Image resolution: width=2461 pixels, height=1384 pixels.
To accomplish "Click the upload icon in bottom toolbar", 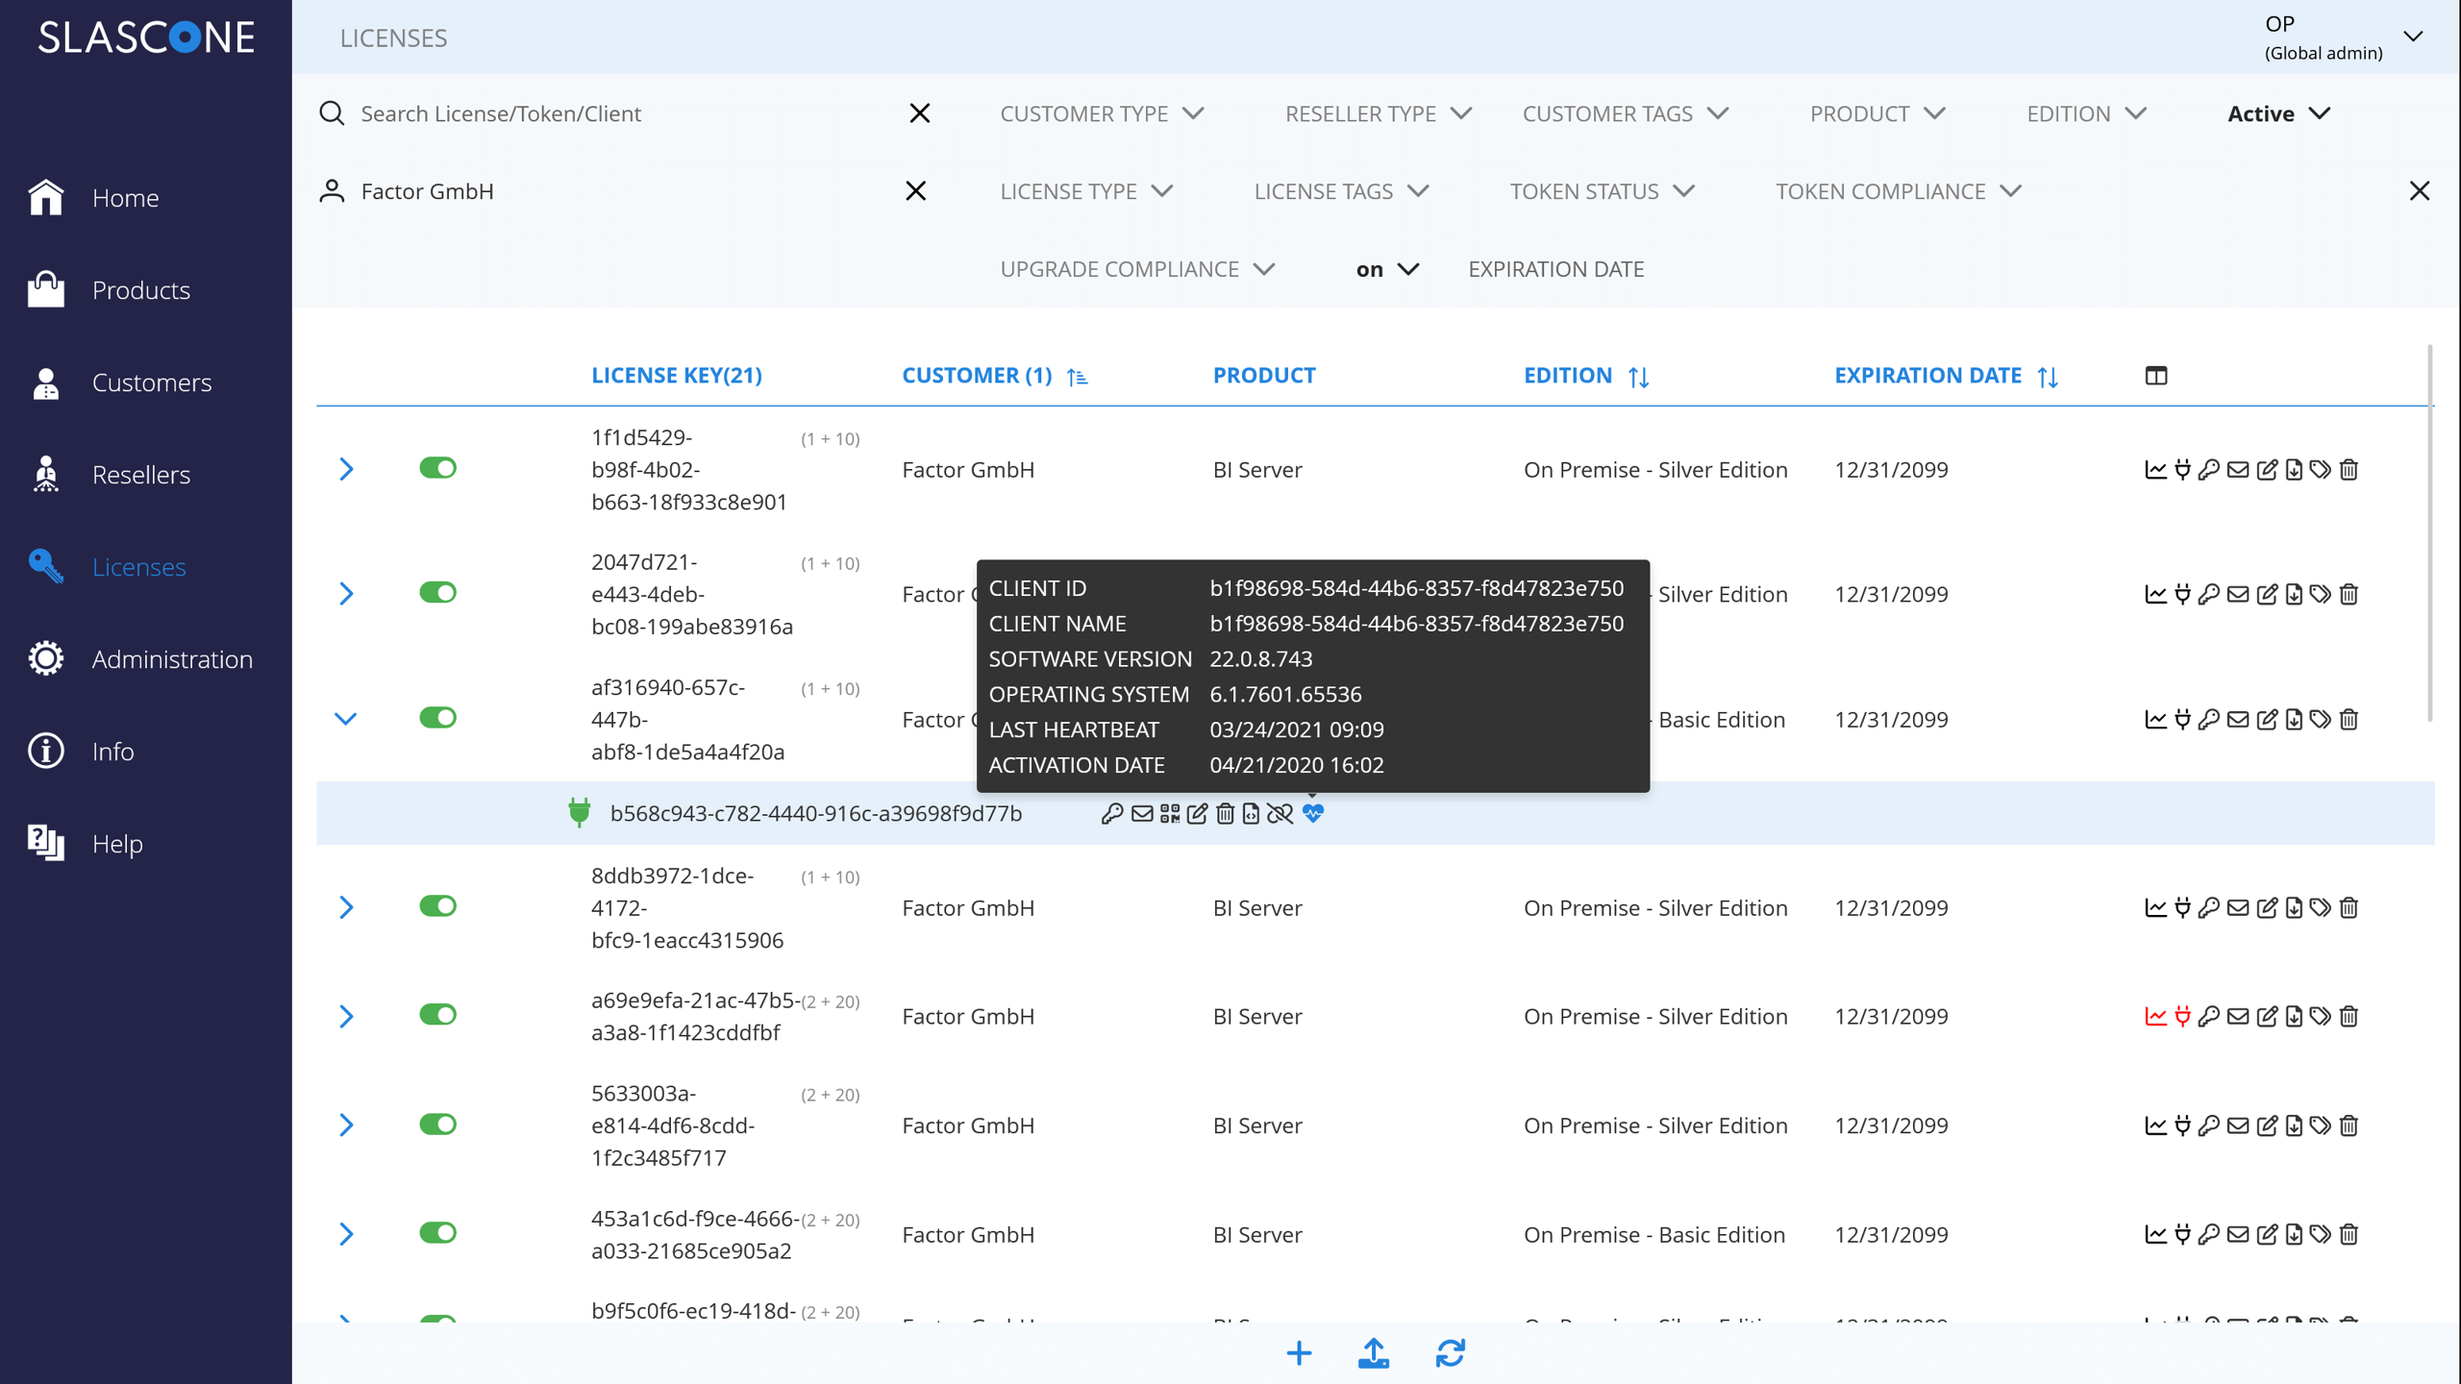I will [x=1374, y=1353].
